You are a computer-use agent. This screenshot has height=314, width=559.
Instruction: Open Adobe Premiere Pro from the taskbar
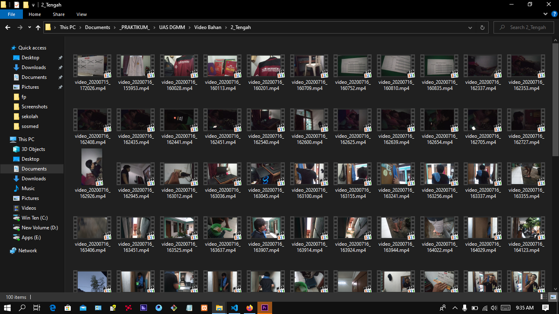(265, 308)
